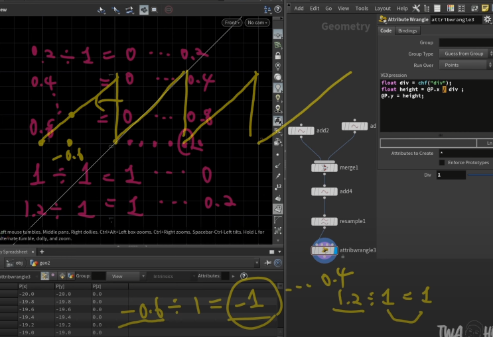Toggle the tree view icon in network toolbar

[x=427, y=9]
